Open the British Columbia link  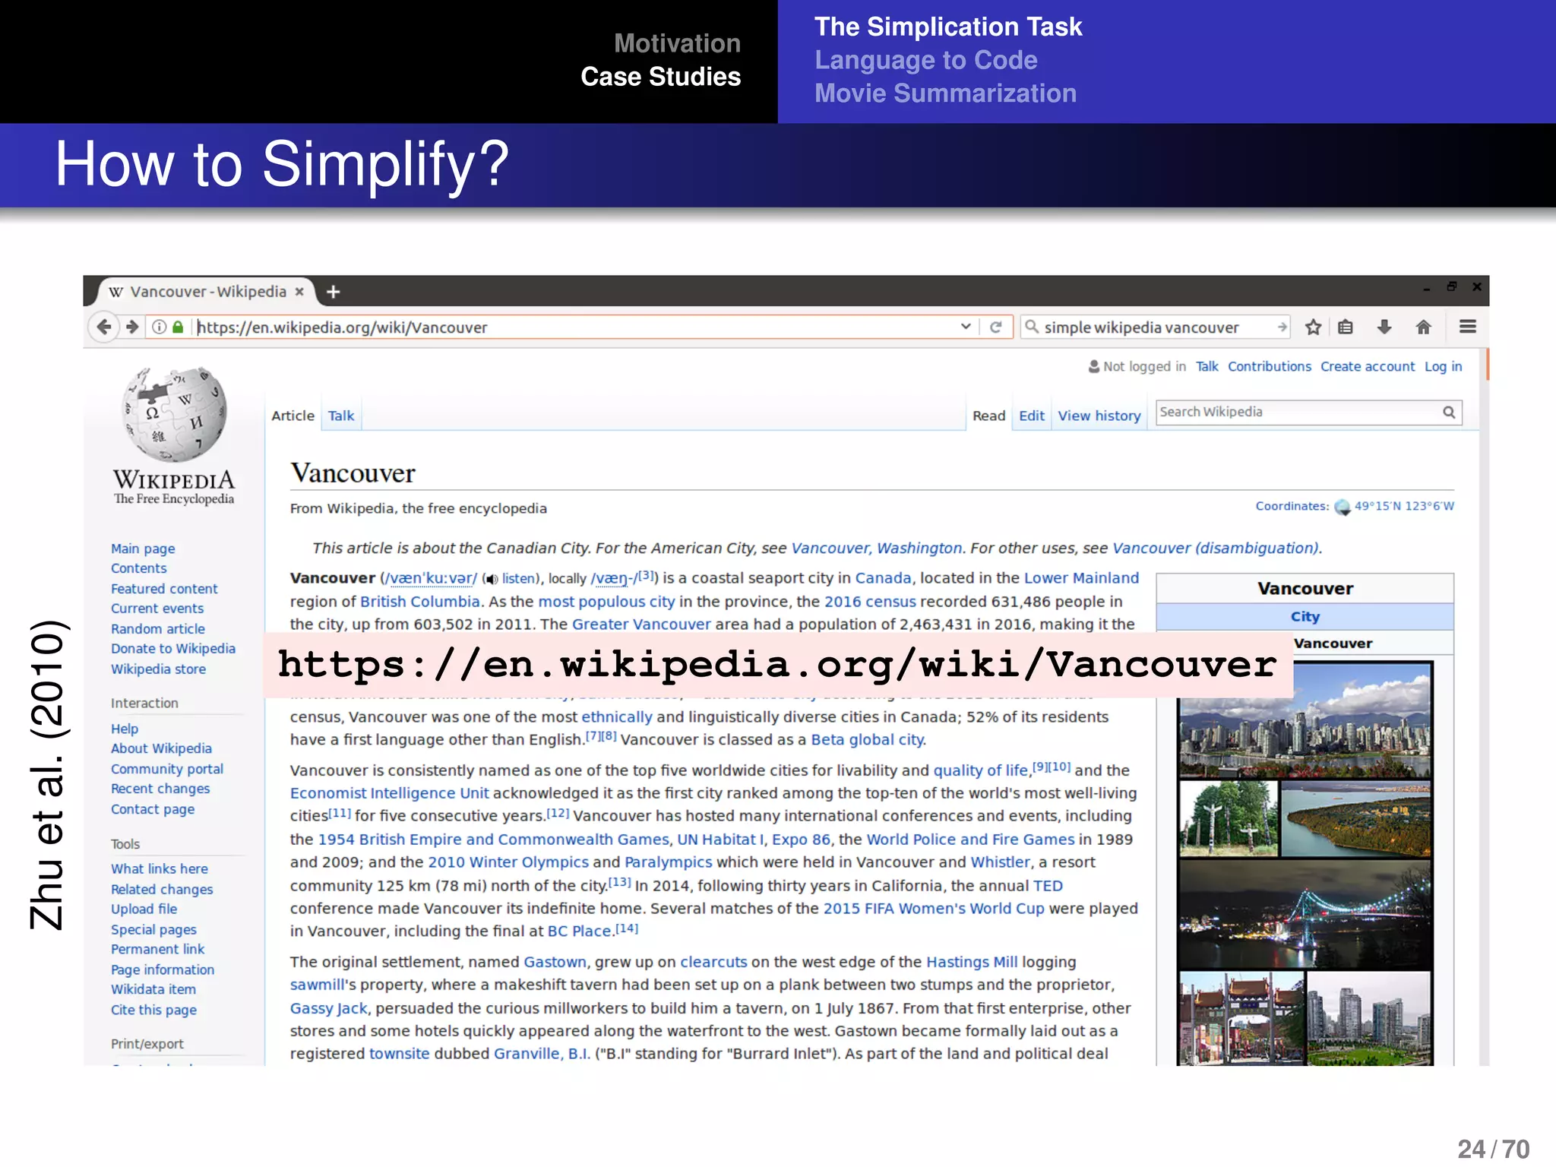click(x=420, y=601)
